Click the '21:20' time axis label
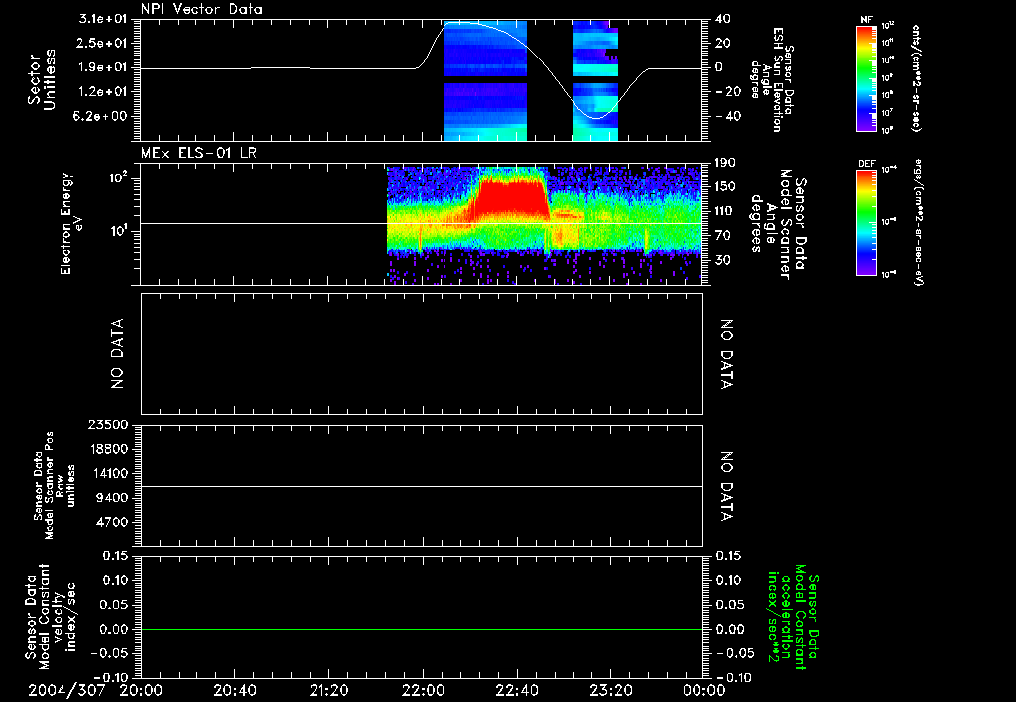This screenshot has height=702, width=1016. coord(328,690)
